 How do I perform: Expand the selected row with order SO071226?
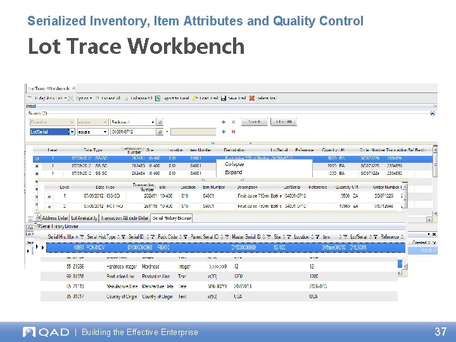pyautogui.click(x=37, y=158)
